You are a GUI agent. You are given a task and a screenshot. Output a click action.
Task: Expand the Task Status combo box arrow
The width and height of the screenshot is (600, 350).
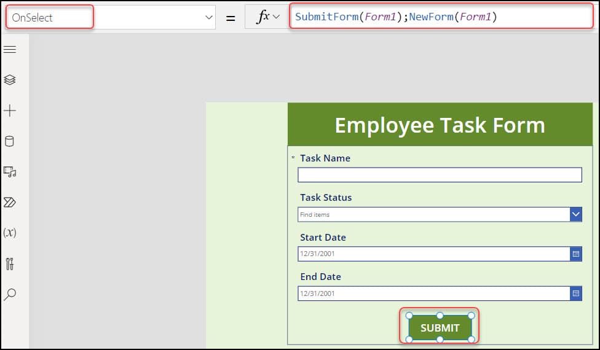(576, 214)
